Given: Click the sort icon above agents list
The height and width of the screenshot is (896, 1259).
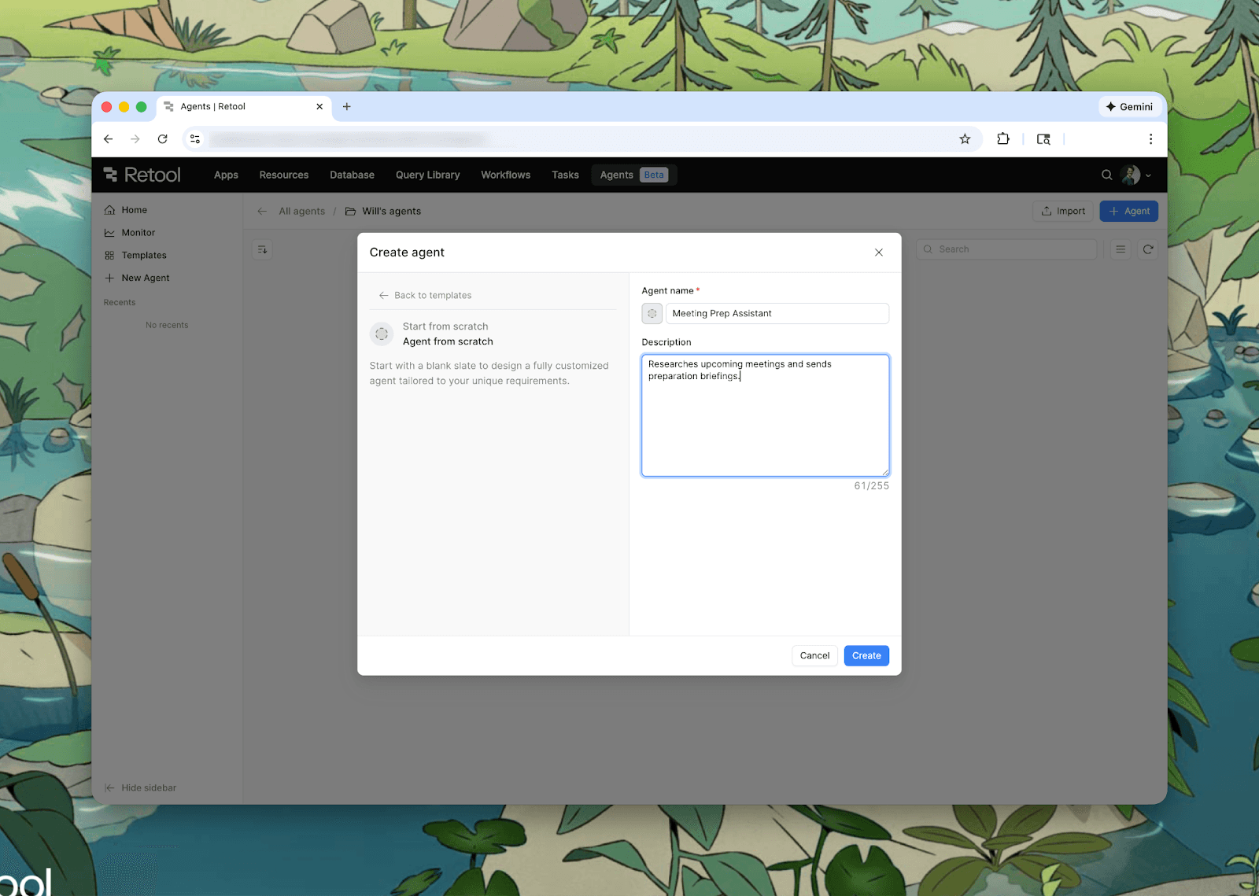Looking at the screenshot, I should coord(262,249).
